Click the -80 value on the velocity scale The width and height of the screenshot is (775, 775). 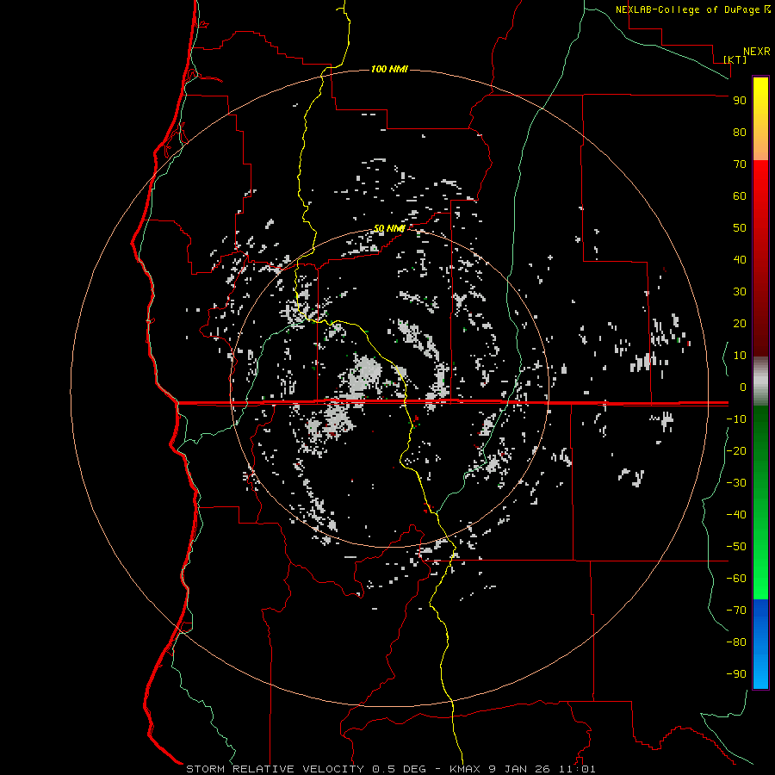coord(736,642)
